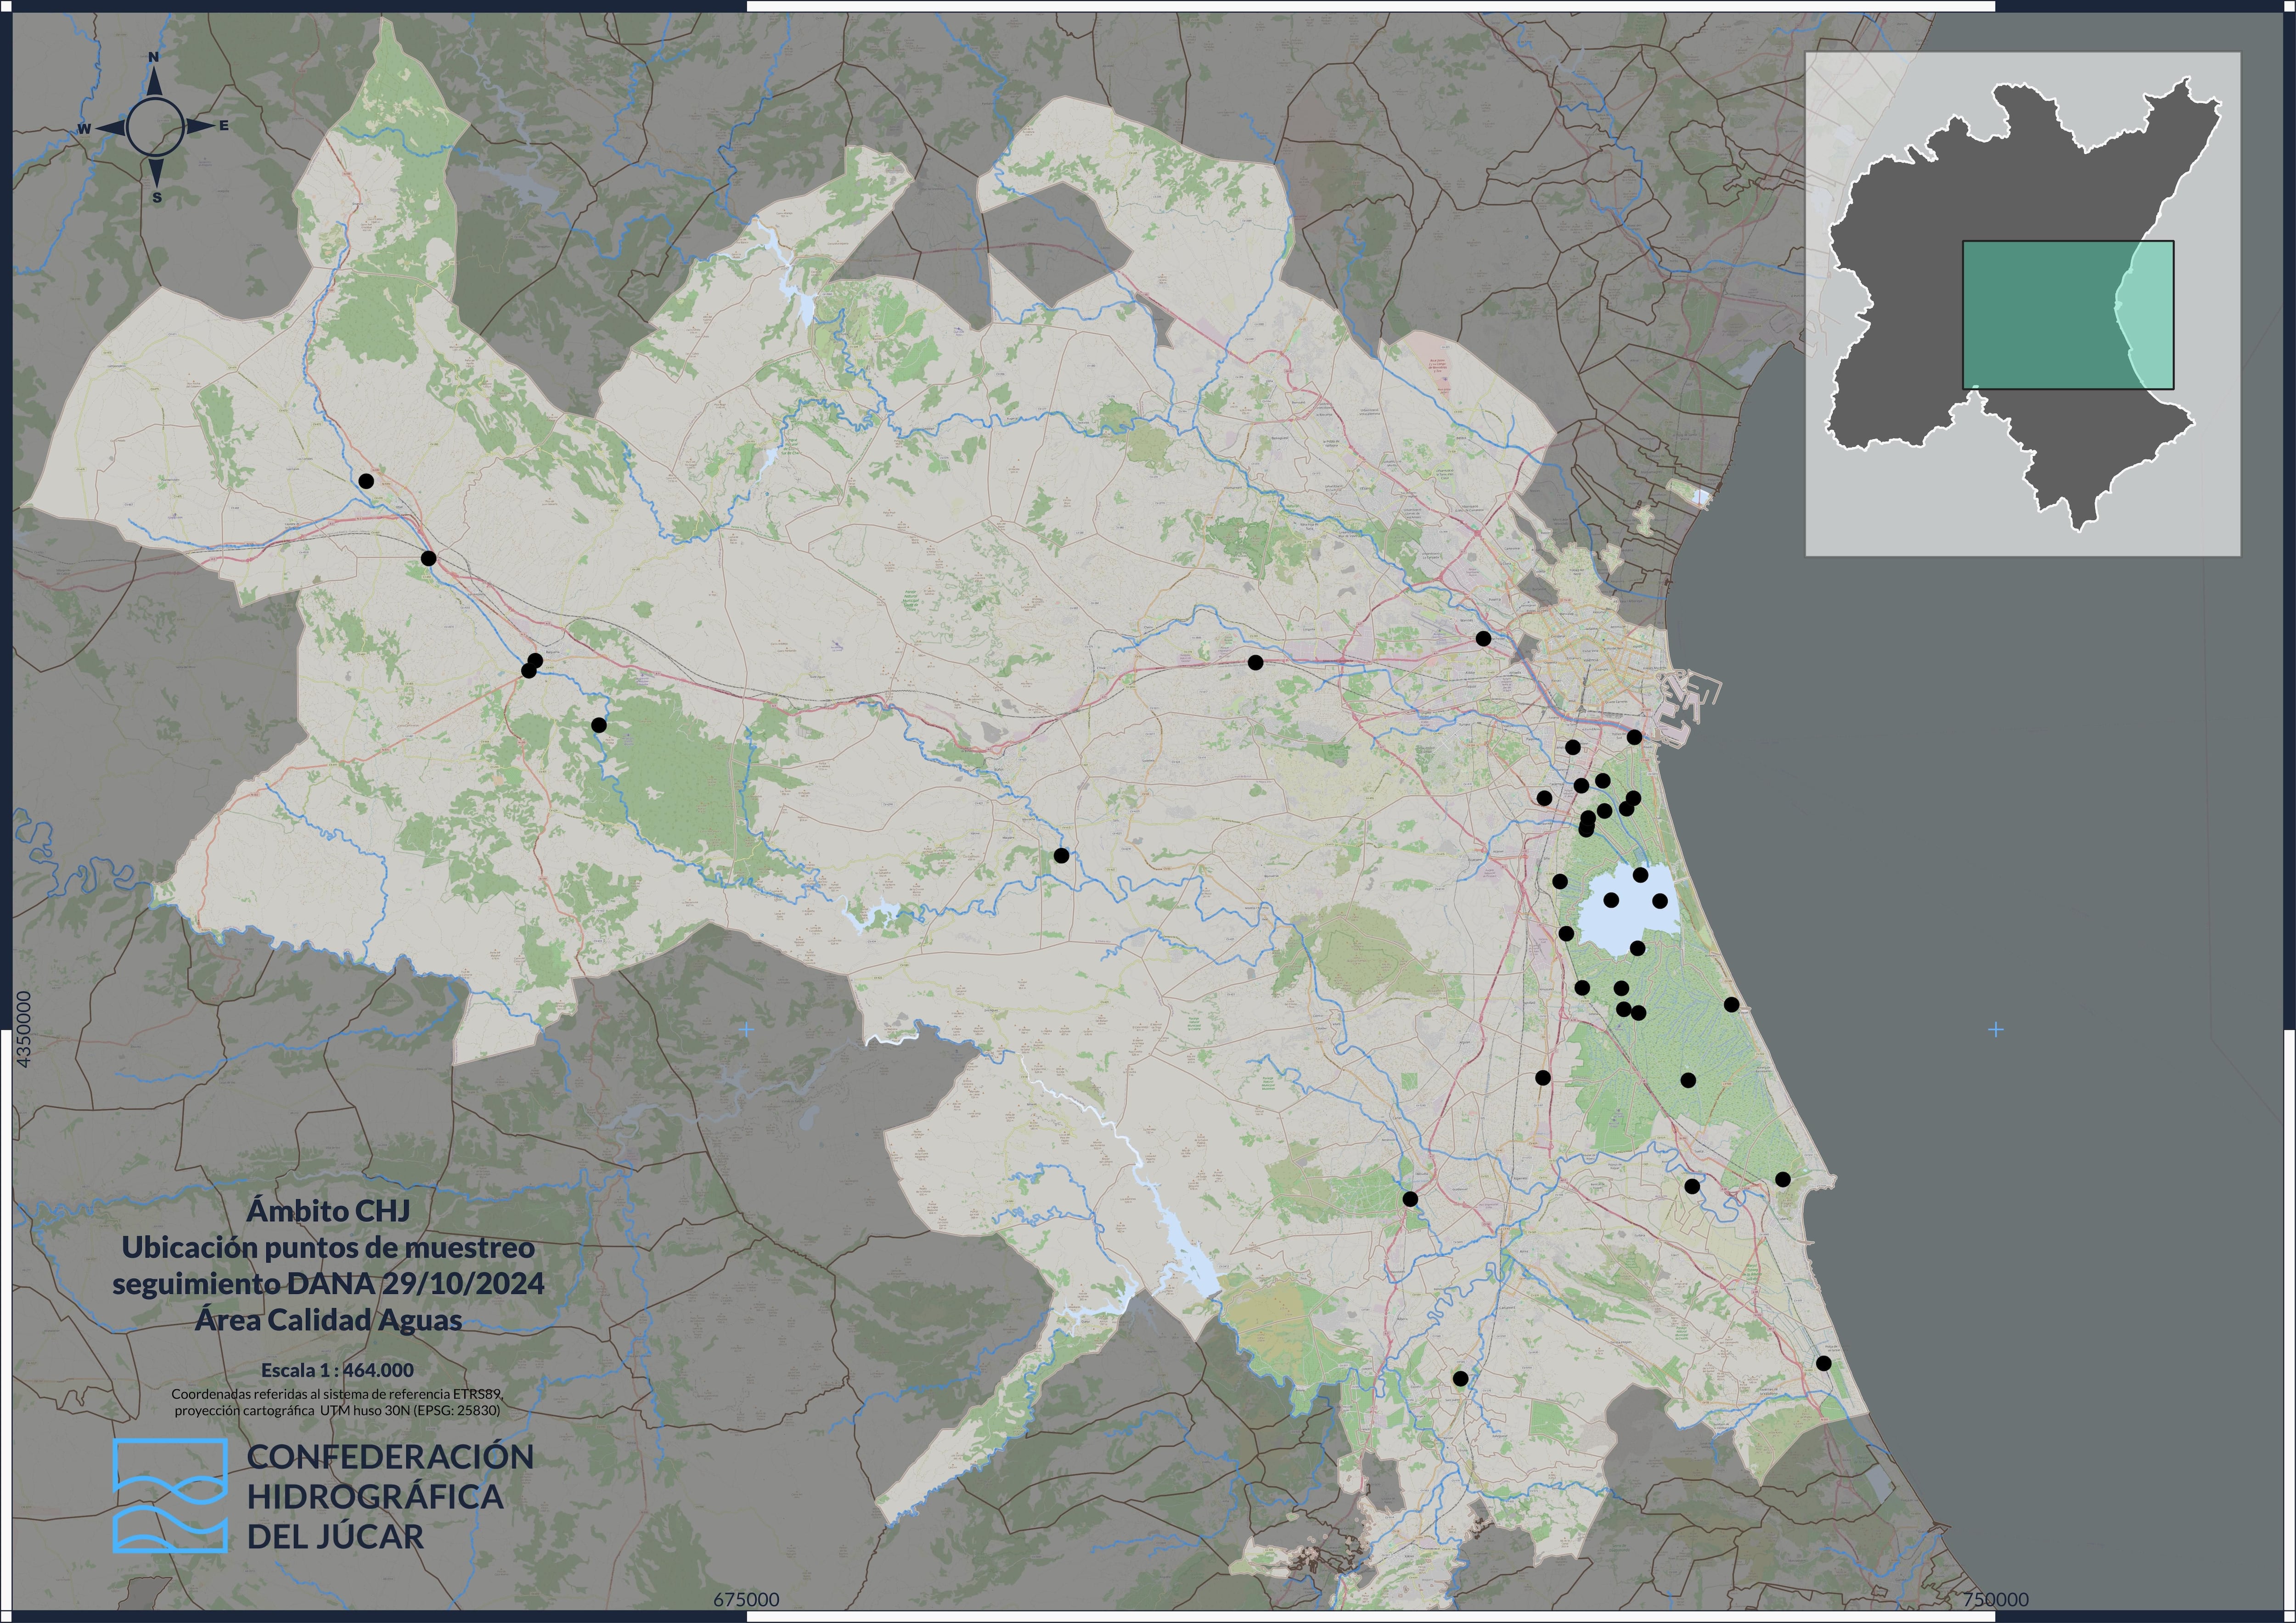Click the Escala 1 : 464.000 text
Viewport: 2296px width, 1623px height.
[x=337, y=1370]
